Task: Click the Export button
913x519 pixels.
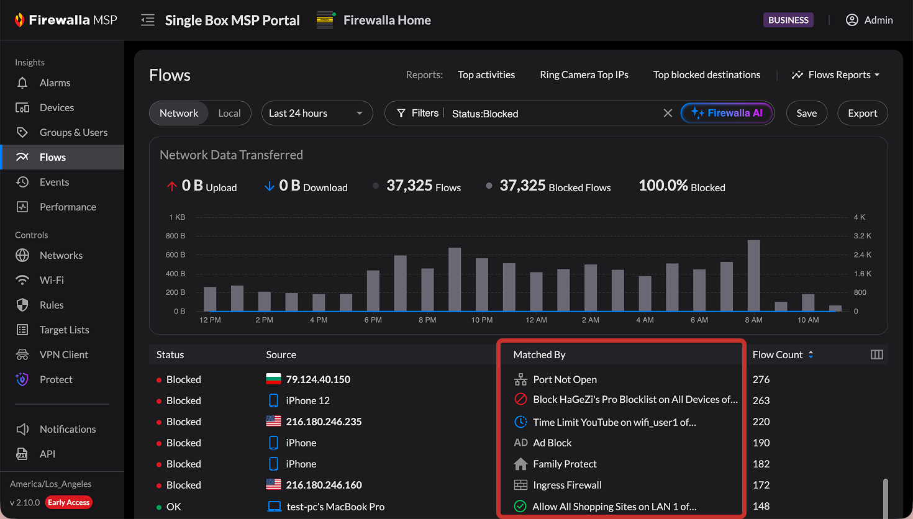Action: click(x=862, y=113)
